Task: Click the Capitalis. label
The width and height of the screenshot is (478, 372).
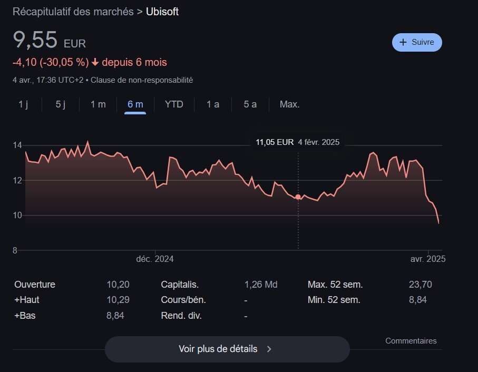Action: 180,285
